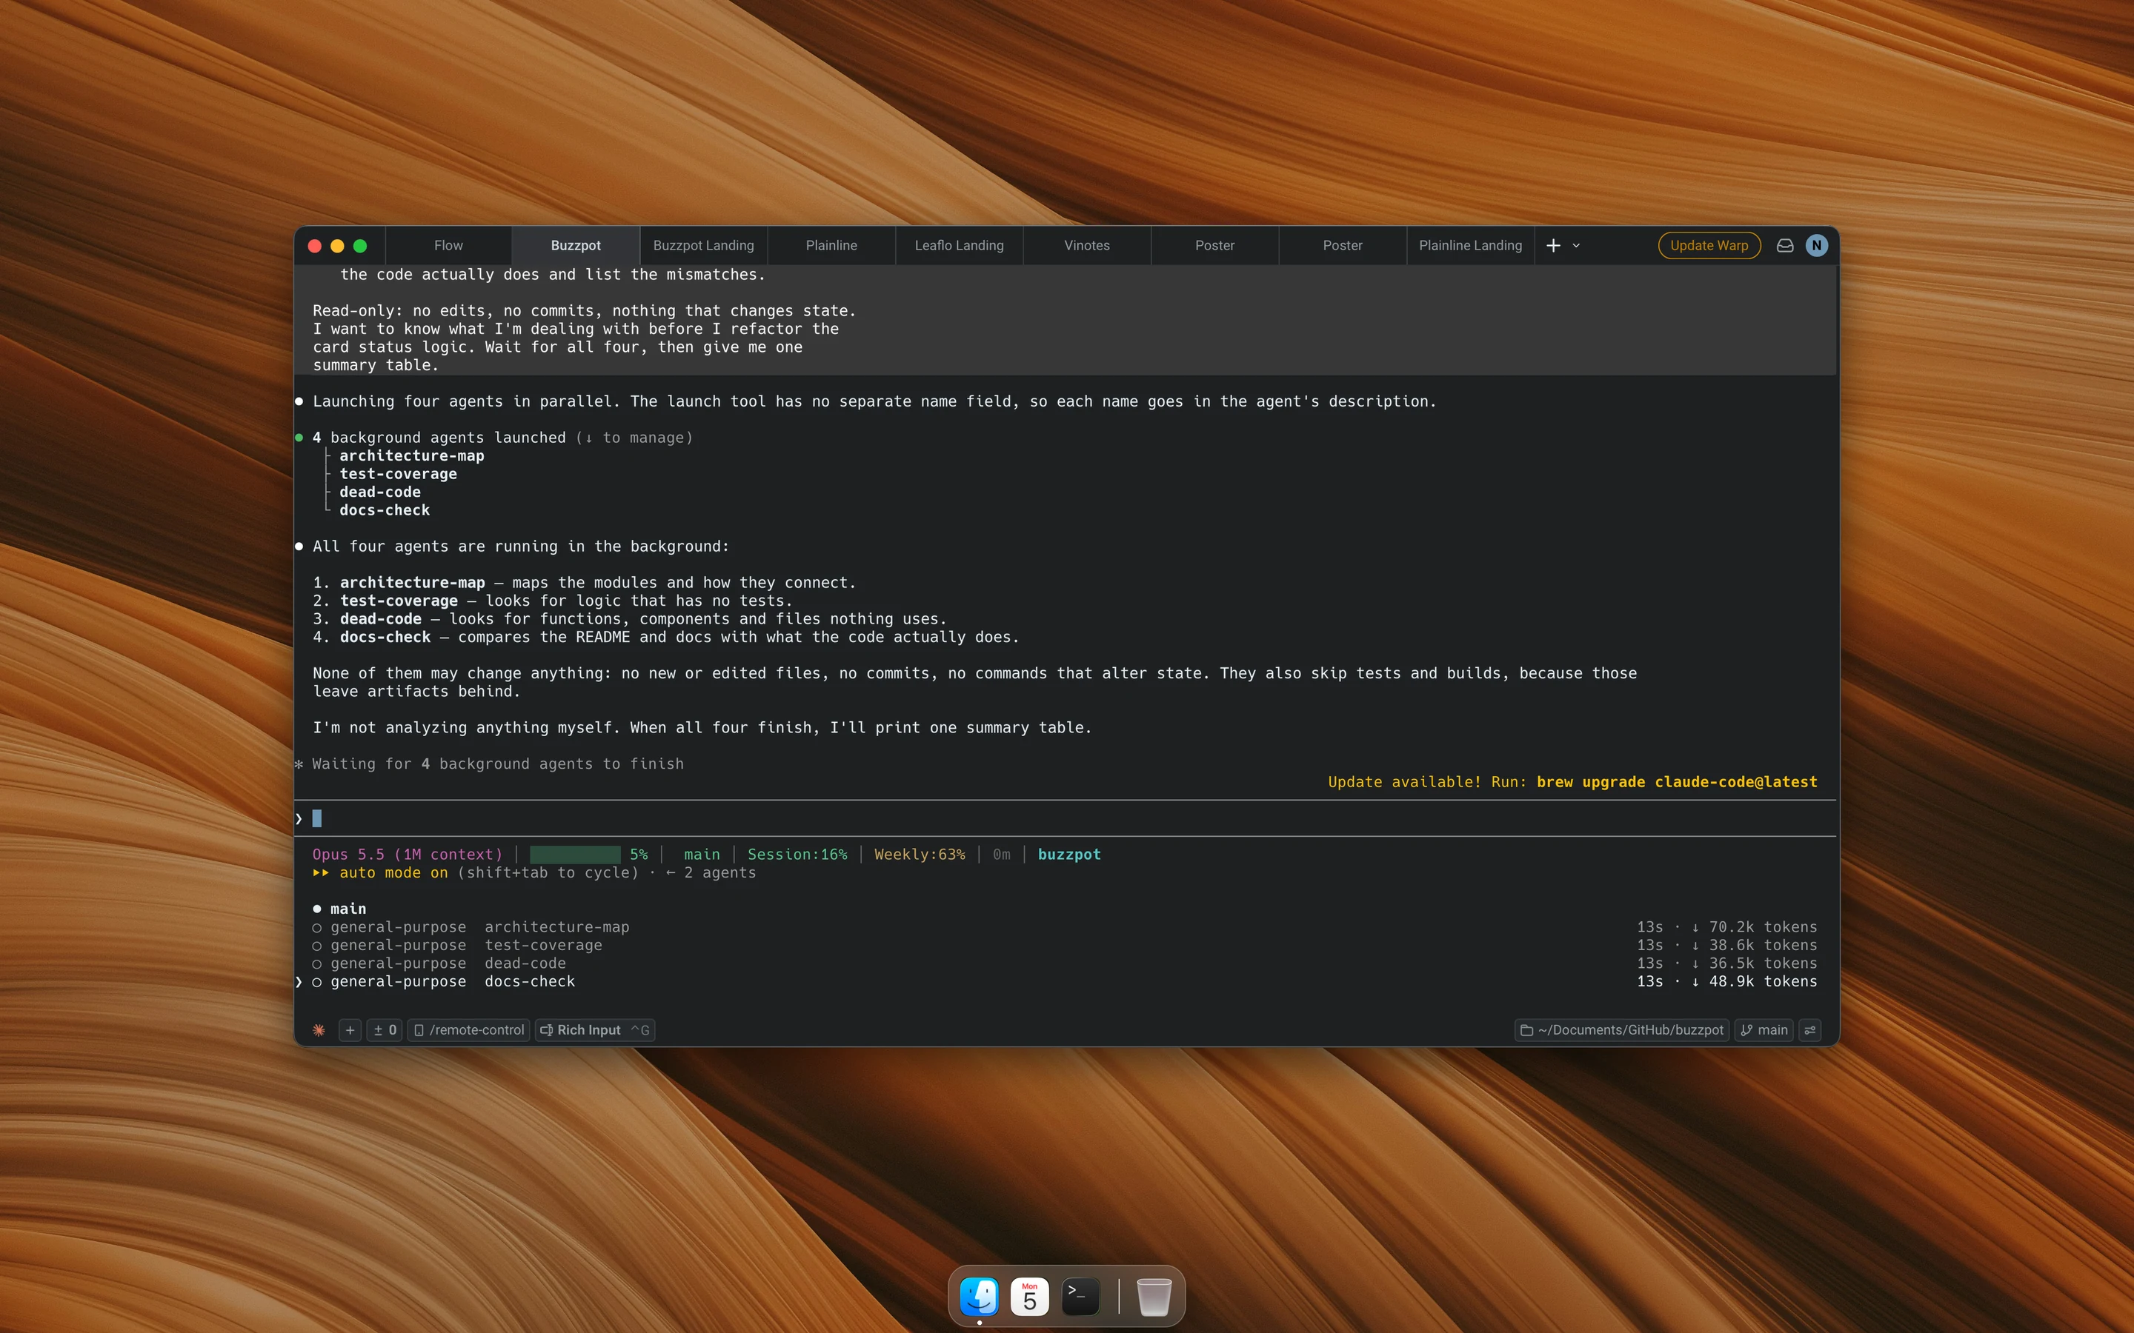
Task: Click the /remote-control chip
Action: [468, 1029]
